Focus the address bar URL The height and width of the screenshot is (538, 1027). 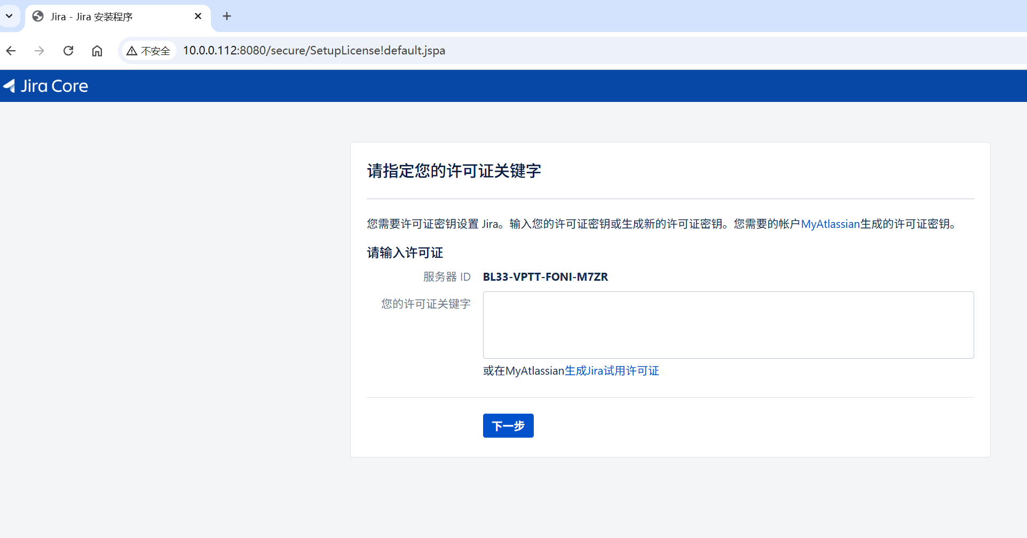pyautogui.click(x=314, y=51)
